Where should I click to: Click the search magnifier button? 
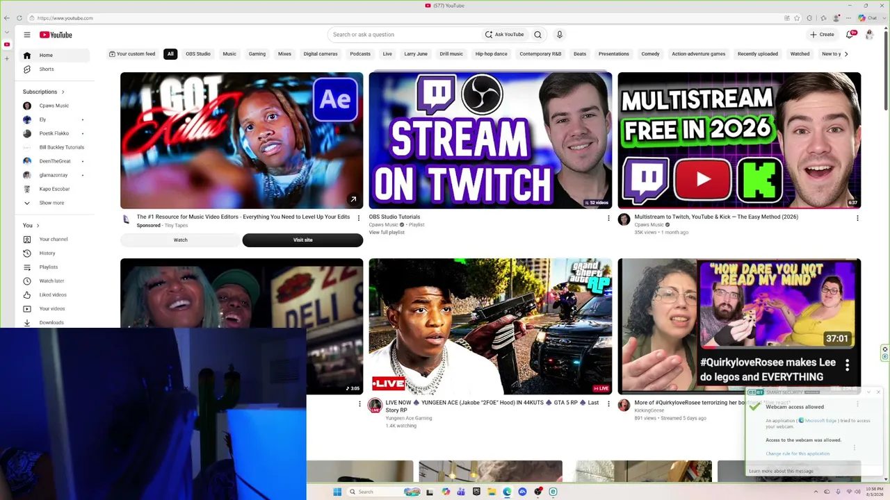(537, 35)
